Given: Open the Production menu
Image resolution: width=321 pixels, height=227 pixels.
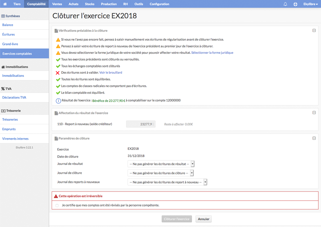Looking at the screenshot, I should pos(109,4).
